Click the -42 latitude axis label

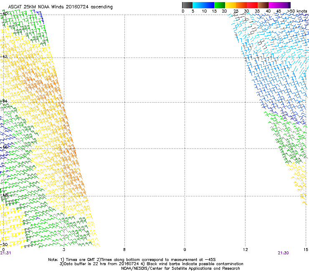click(x=4, y=56)
